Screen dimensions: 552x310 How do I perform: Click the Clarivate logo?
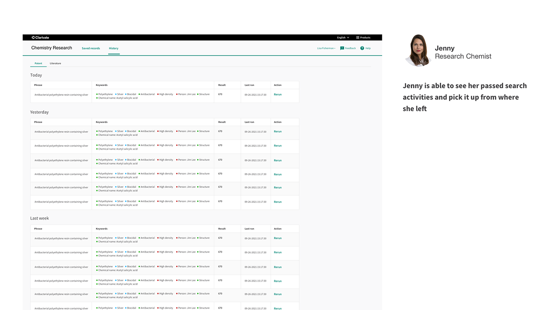tap(40, 38)
